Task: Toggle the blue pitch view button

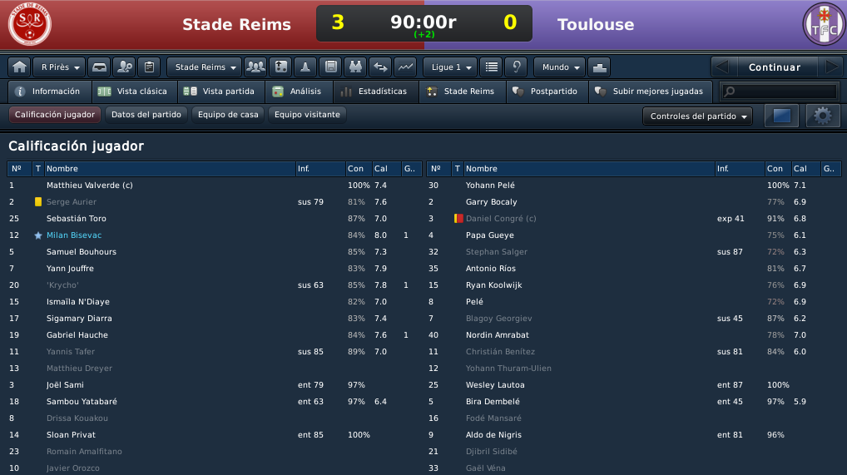Action: (x=781, y=116)
